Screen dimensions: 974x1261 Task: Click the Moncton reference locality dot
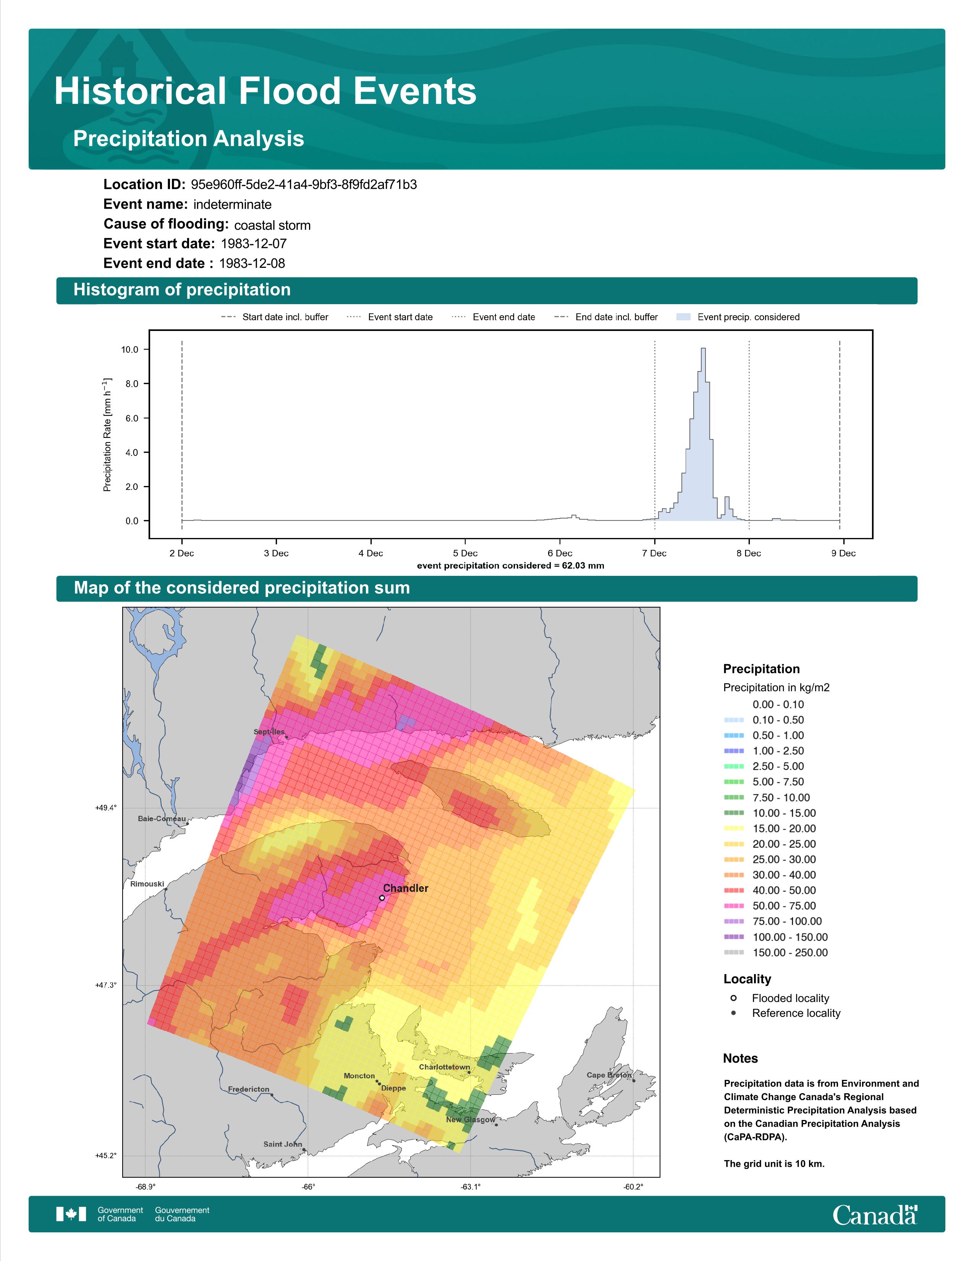(377, 1081)
